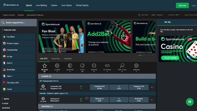The width and height of the screenshot is (197, 111).
Task: Bet on draw X in Cambodia U18 match
Action: point(119,87)
